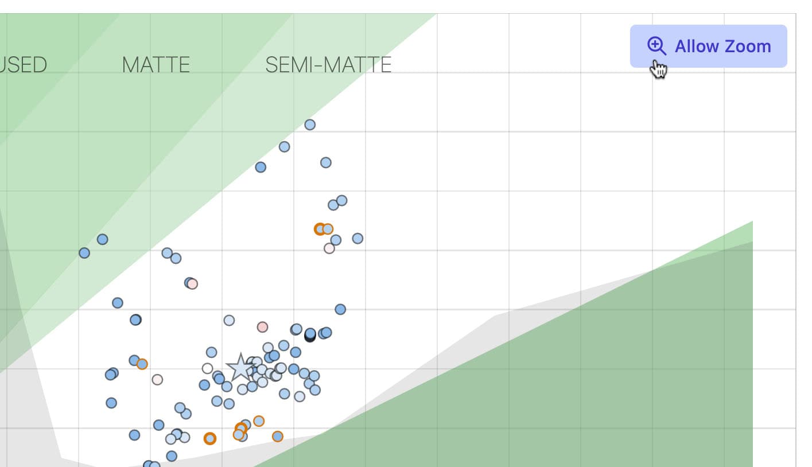Select the lowest thick orange ring marker
This screenshot has height=467, width=812.
210,438
